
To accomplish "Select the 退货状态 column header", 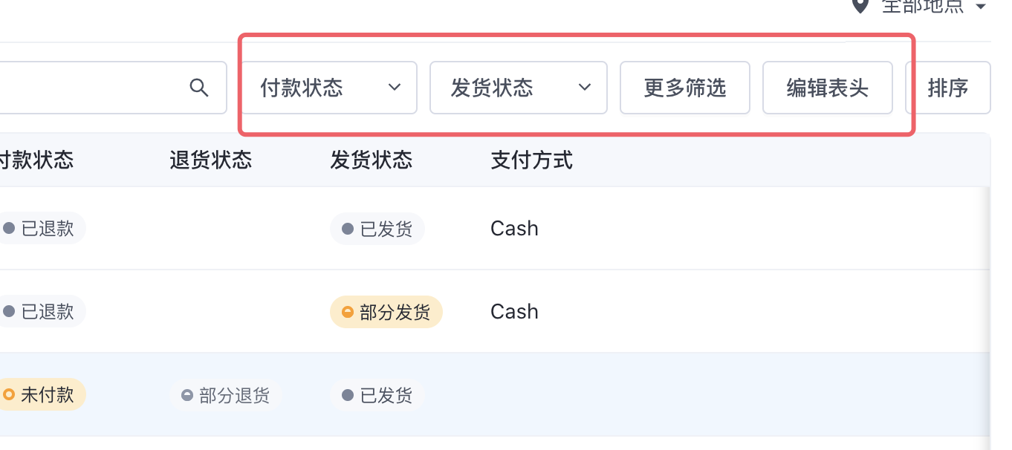I will tap(211, 160).
